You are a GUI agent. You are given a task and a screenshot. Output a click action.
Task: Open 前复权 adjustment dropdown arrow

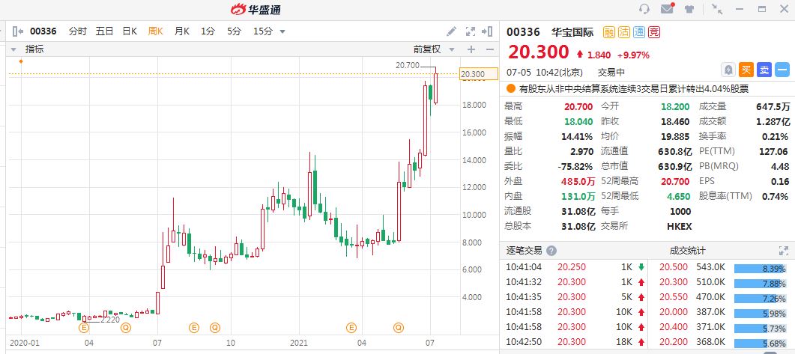(453, 49)
